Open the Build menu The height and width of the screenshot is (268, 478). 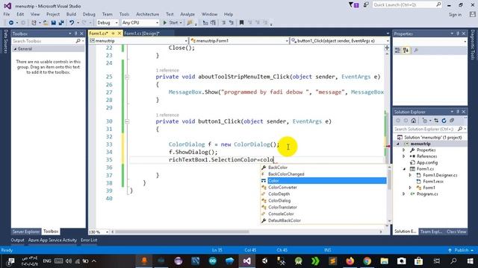point(71,14)
